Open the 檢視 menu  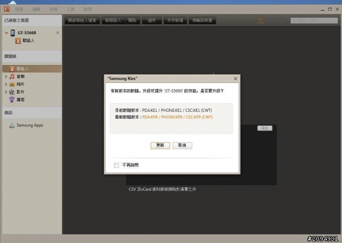click(x=53, y=9)
